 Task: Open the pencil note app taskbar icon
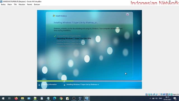click(67, 98)
